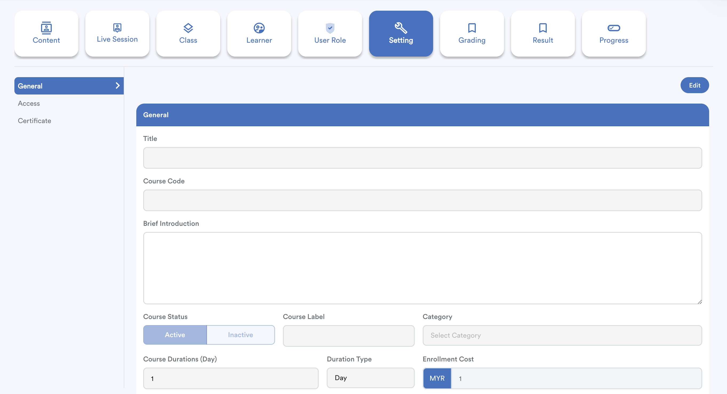Switch to Certificate settings section

pyautogui.click(x=34, y=121)
